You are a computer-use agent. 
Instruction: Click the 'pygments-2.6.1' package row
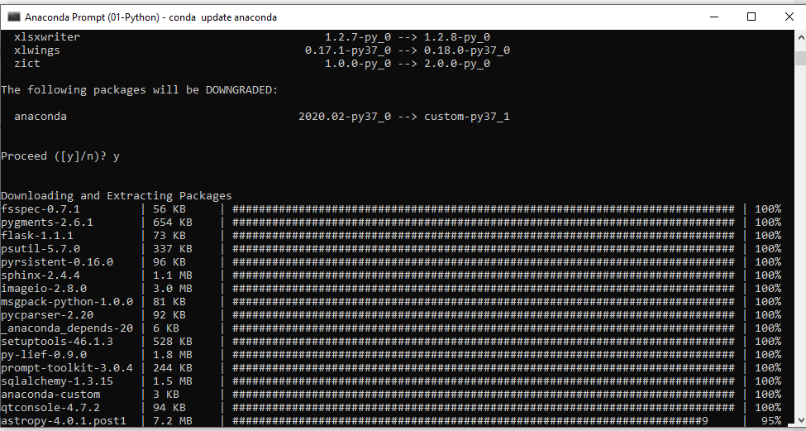391,223
